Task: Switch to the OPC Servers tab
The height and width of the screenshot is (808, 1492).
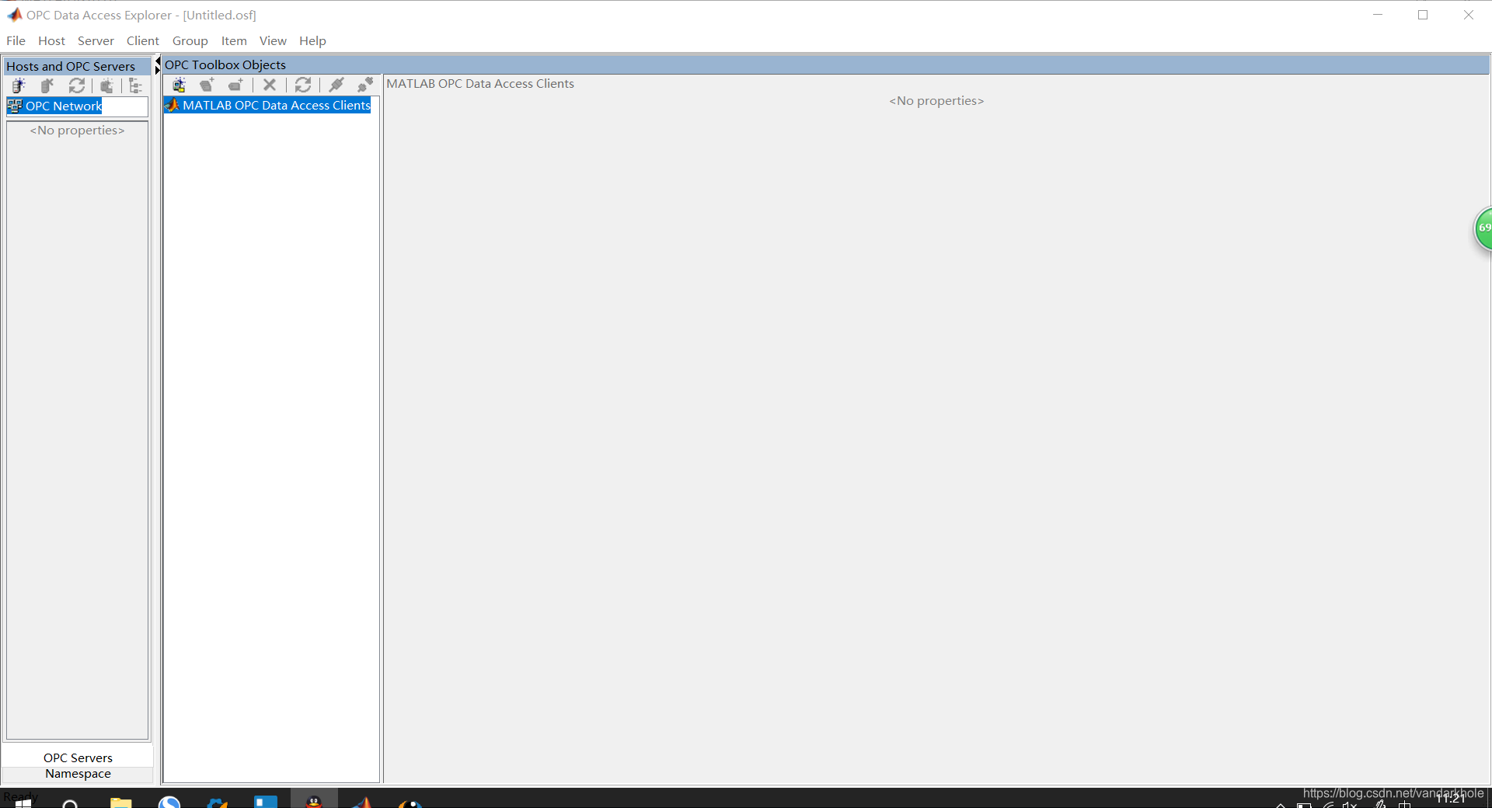Action: (78, 757)
